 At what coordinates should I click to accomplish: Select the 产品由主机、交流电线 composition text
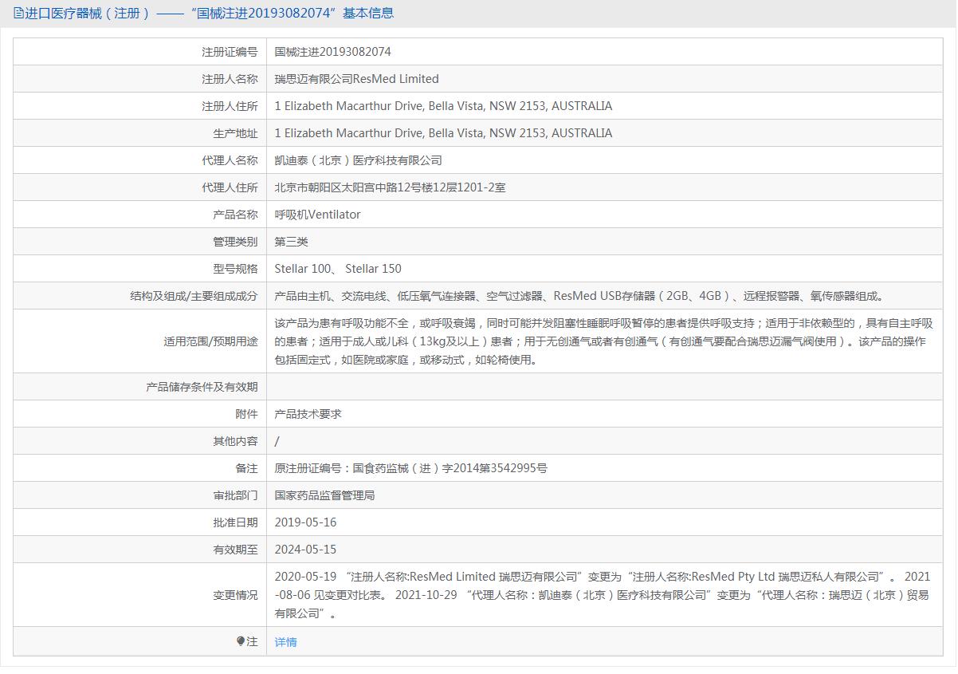click(x=579, y=296)
